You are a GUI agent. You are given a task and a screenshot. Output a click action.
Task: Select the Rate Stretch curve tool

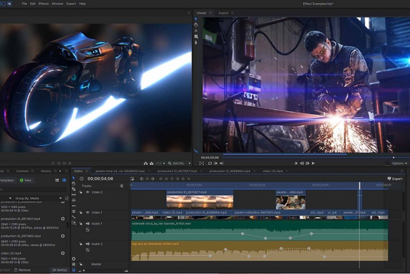click(74, 217)
